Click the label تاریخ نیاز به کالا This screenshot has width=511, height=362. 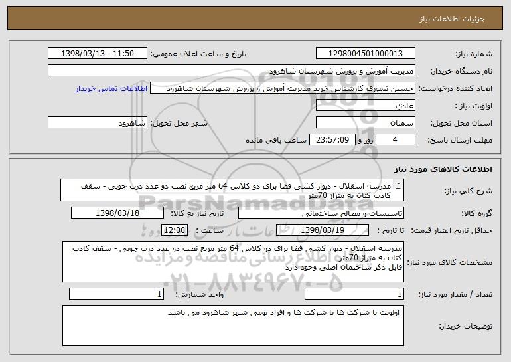pyautogui.click(x=197, y=214)
